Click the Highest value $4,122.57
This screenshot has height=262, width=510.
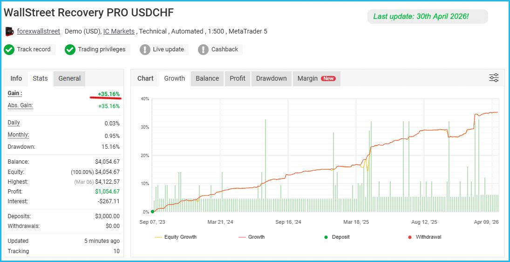click(107, 182)
